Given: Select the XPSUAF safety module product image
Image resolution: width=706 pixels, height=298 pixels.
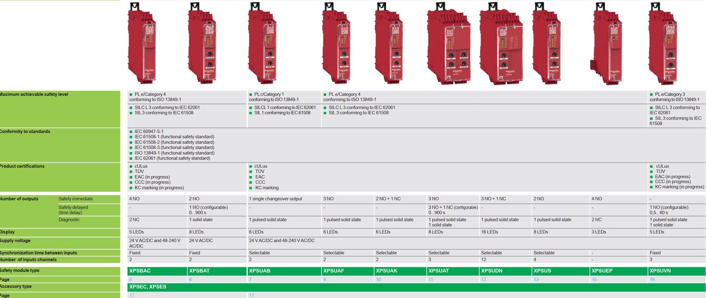Looking at the screenshot, I should [336, 43].
